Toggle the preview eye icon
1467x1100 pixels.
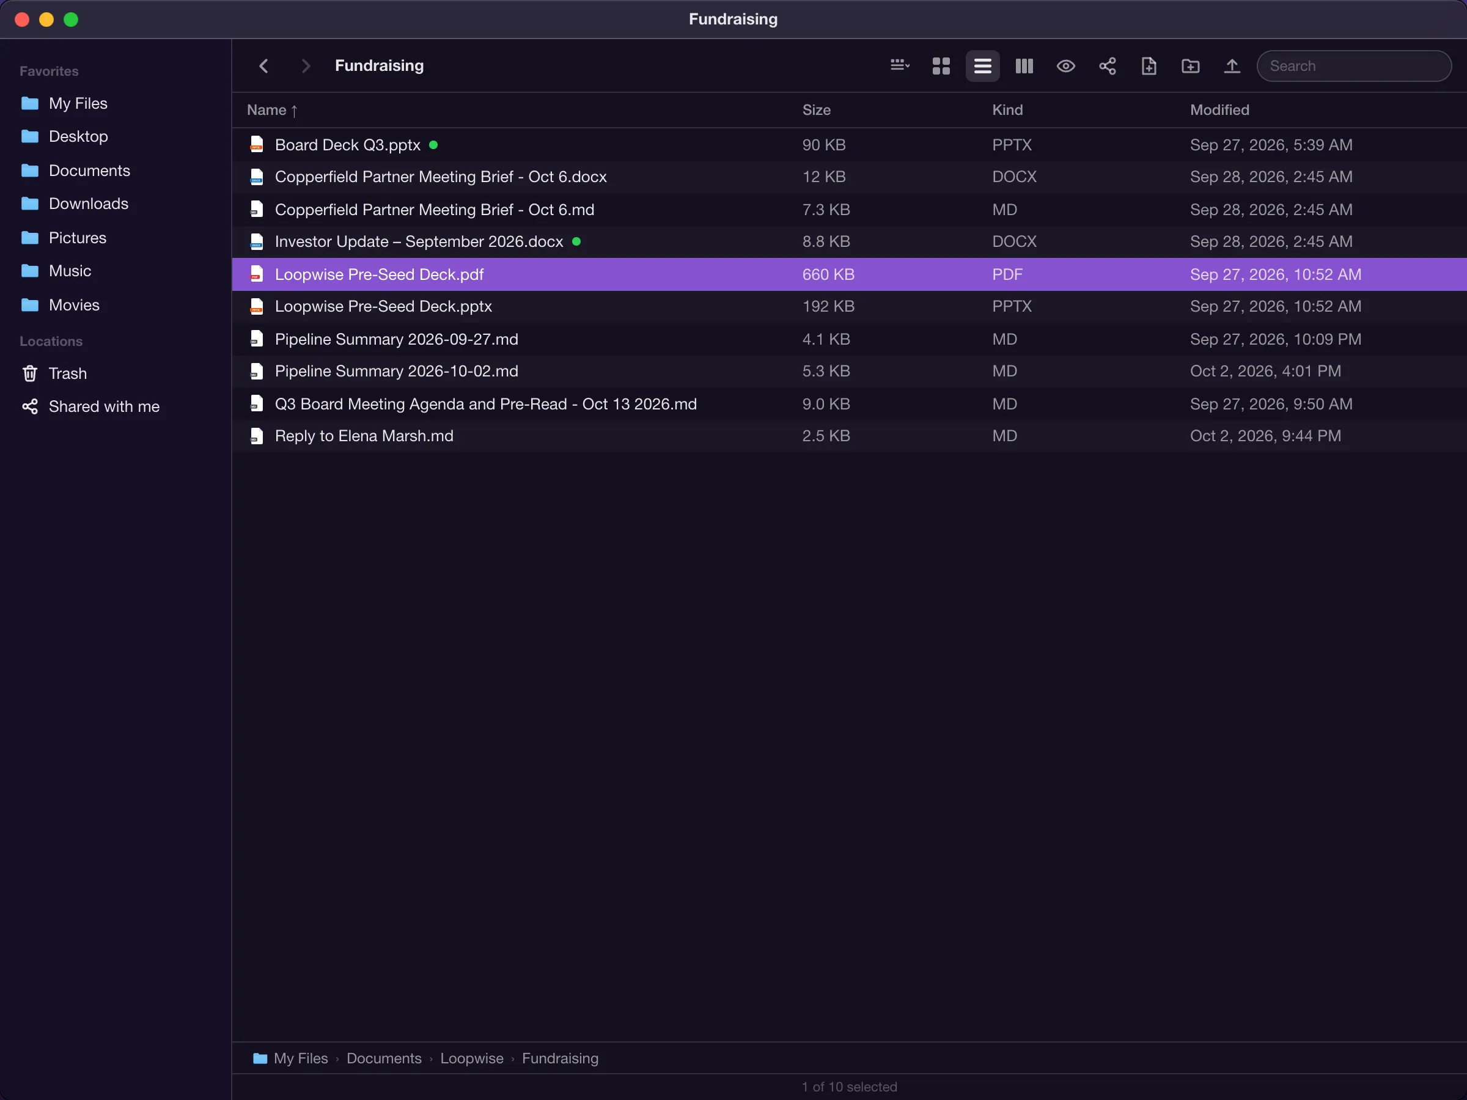(1066, 65)
